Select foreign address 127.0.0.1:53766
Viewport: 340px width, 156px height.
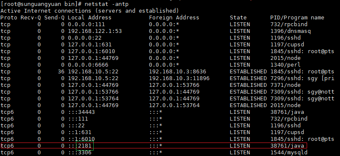[174, 85]
